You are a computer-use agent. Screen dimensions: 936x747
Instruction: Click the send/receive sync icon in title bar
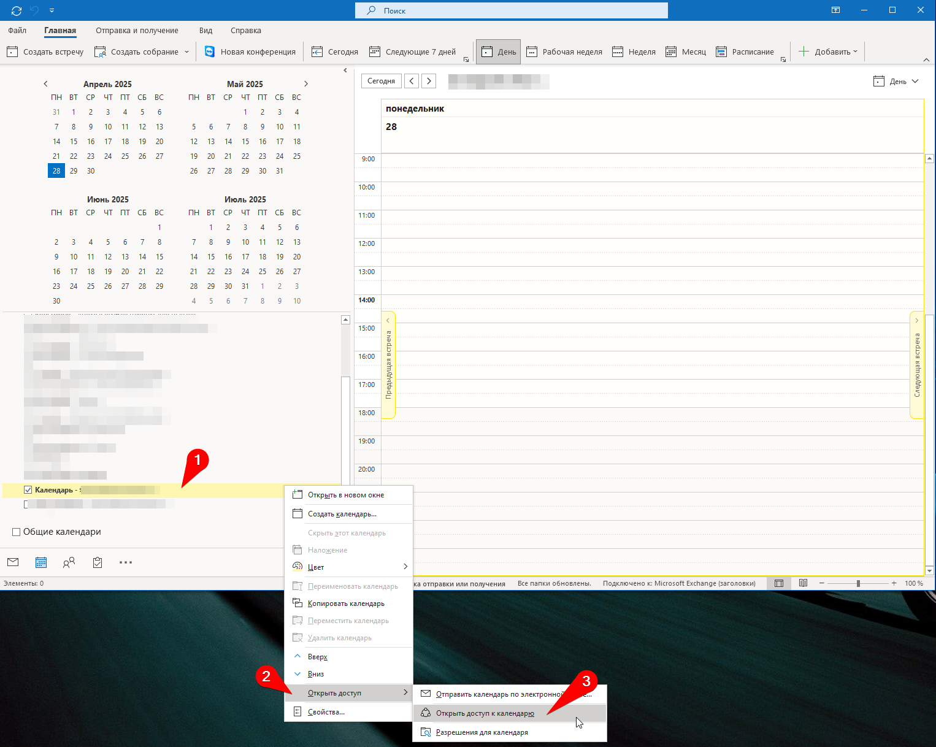point(17,10)
